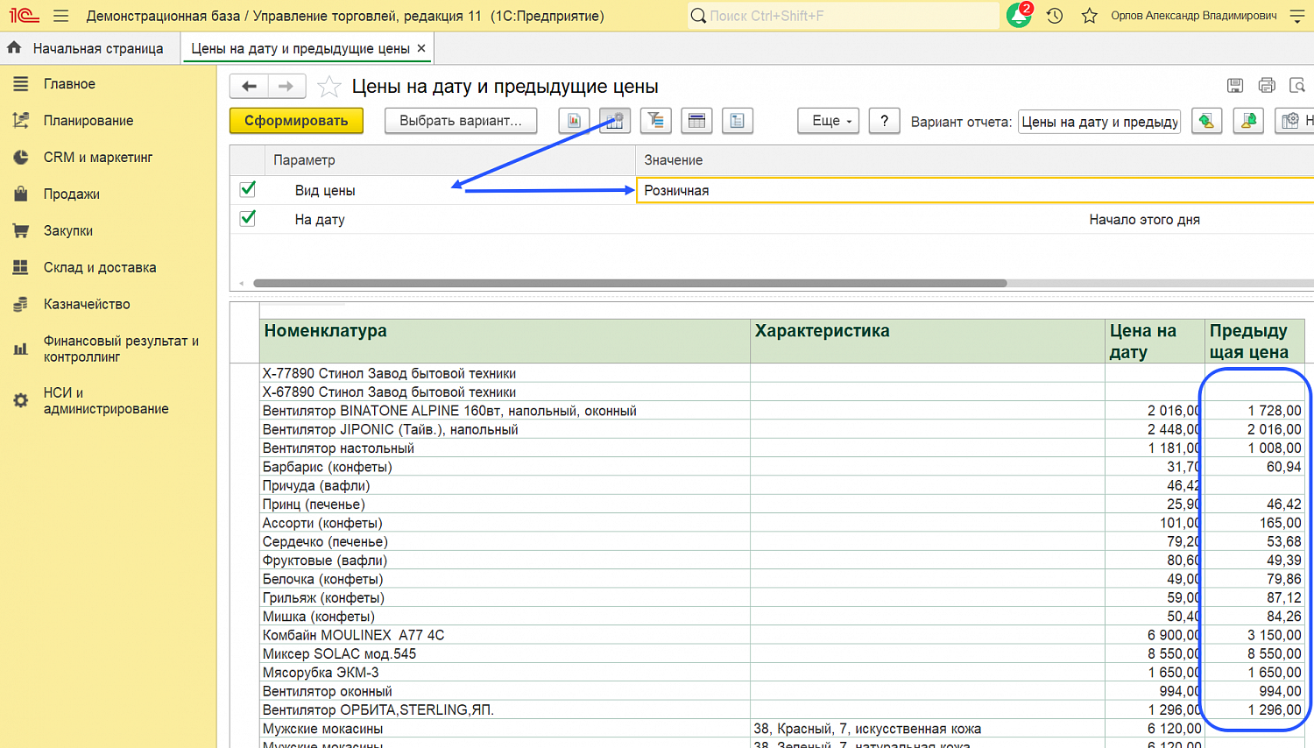Expand the Еще dropdown menu

click(828, 121)
